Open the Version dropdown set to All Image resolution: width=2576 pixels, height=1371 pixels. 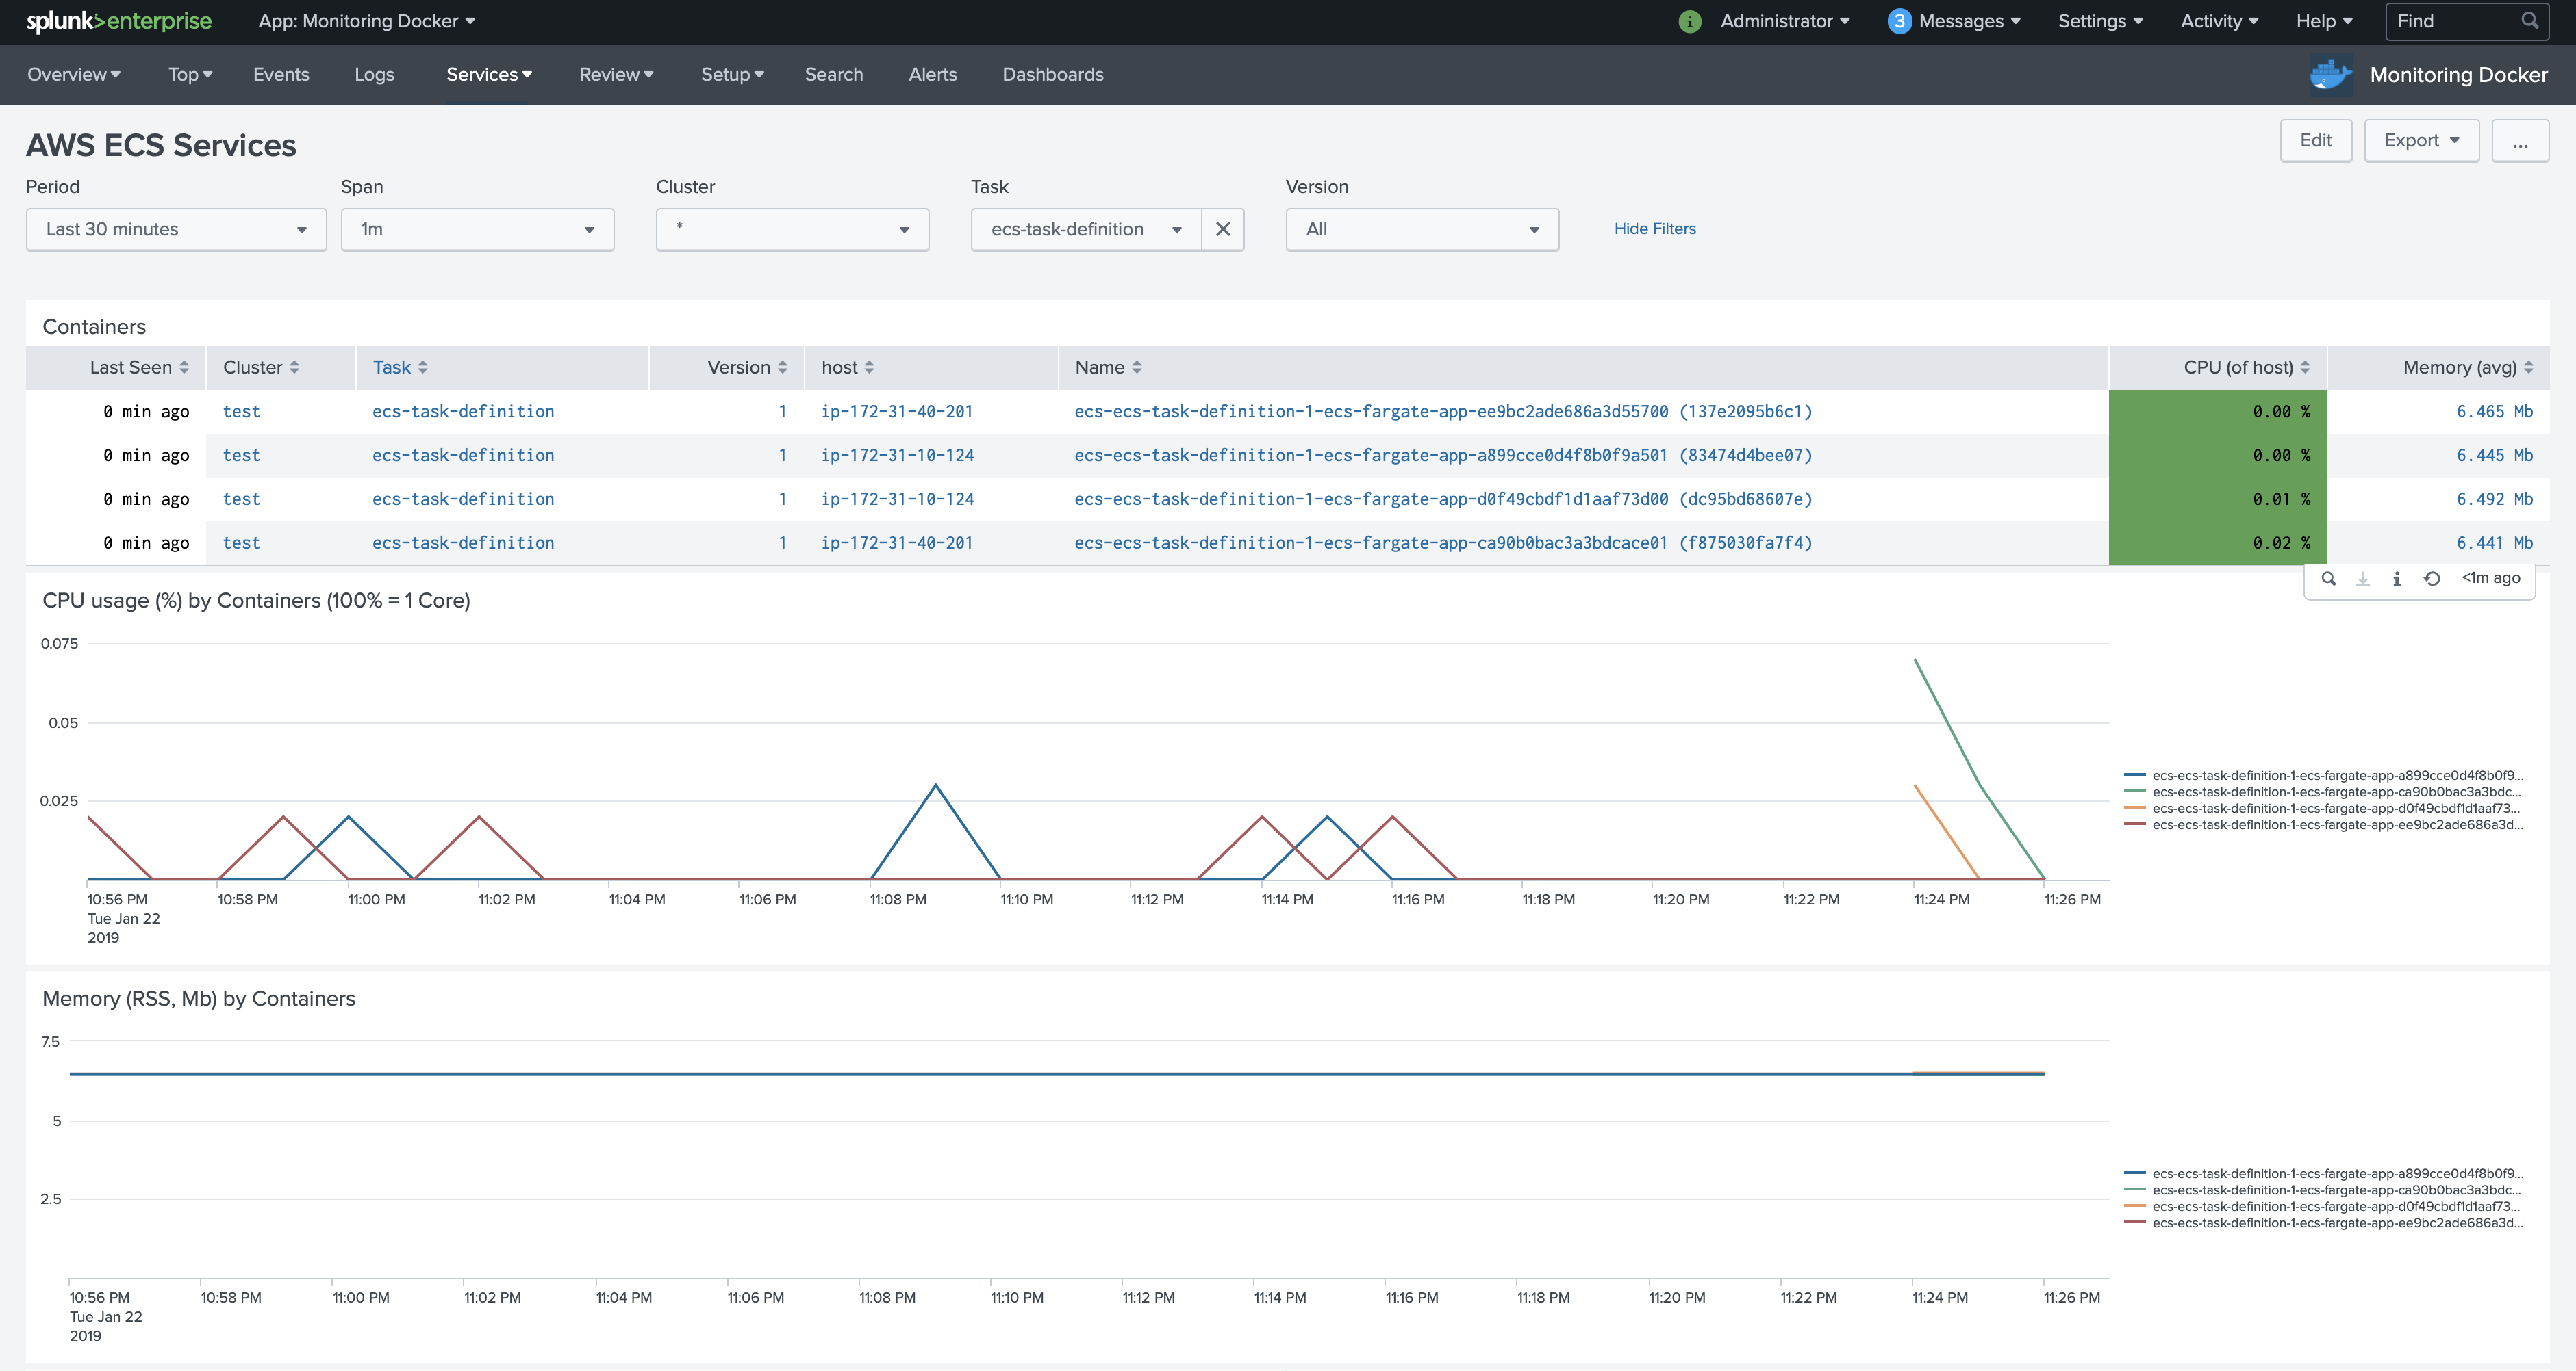(1422, 228)
